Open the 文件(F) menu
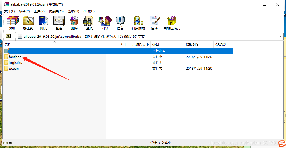Viewport: 286px width, 148px height. pos(9,11)
